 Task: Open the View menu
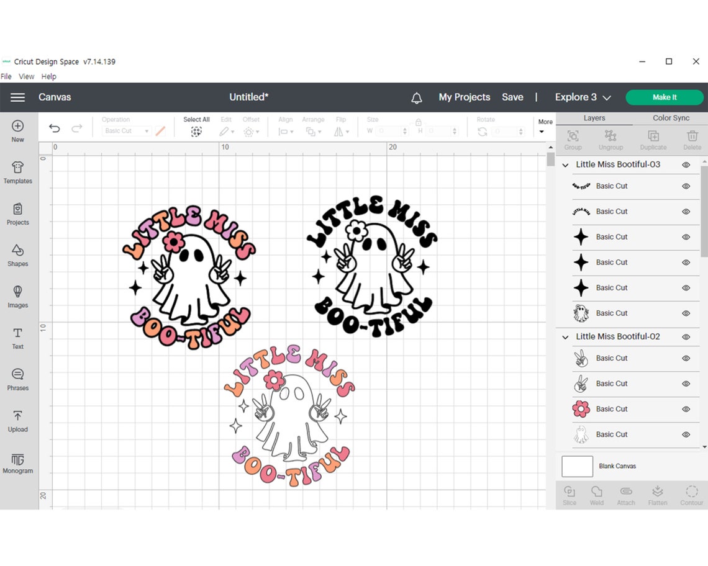click(26, 76)
